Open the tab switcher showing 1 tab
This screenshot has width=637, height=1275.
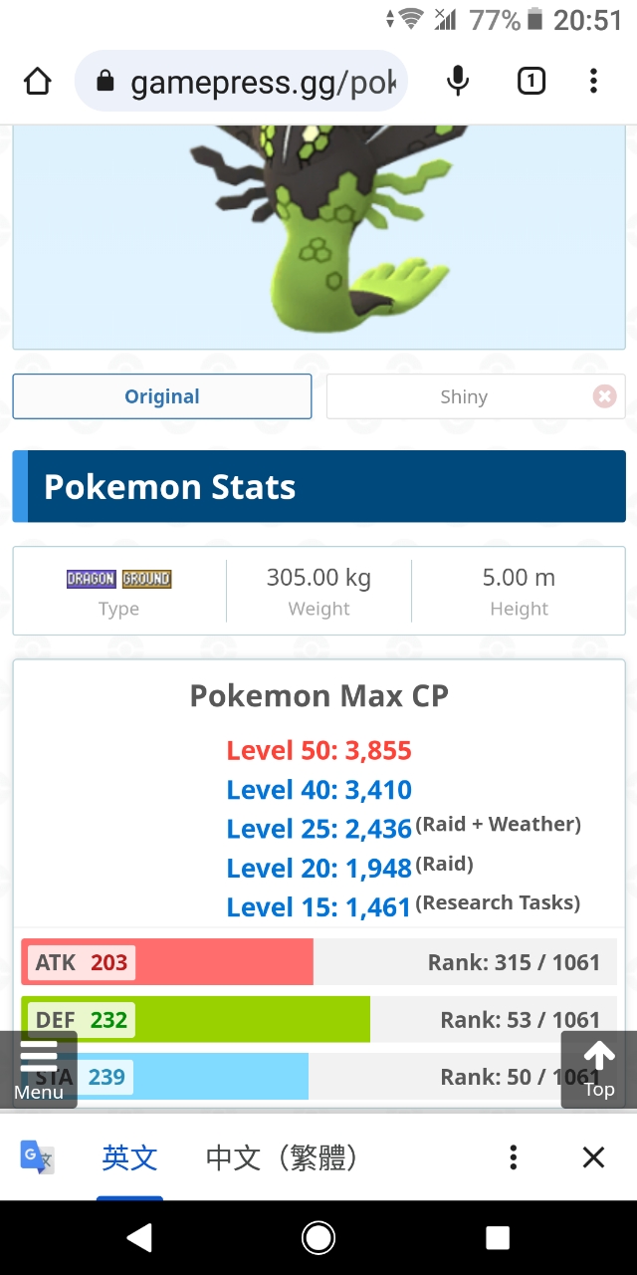(531, 81)
